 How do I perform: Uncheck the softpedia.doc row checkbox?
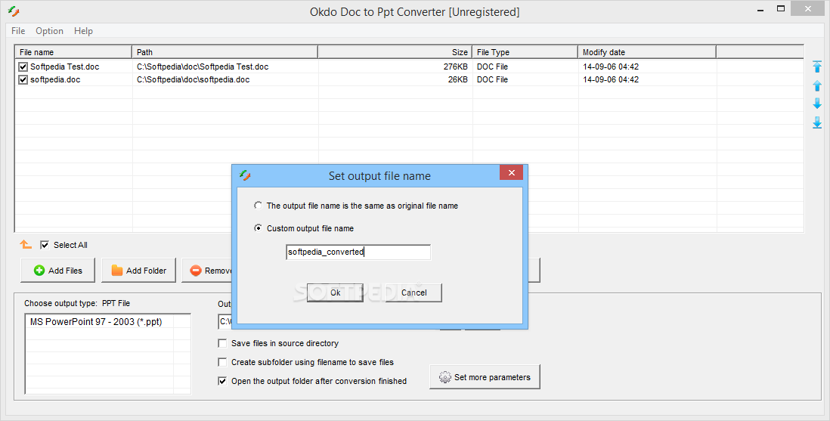[x=23, y=79]
